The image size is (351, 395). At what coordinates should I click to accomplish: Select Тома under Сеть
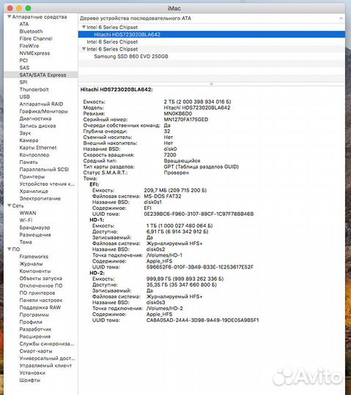[x=26, y=242]
